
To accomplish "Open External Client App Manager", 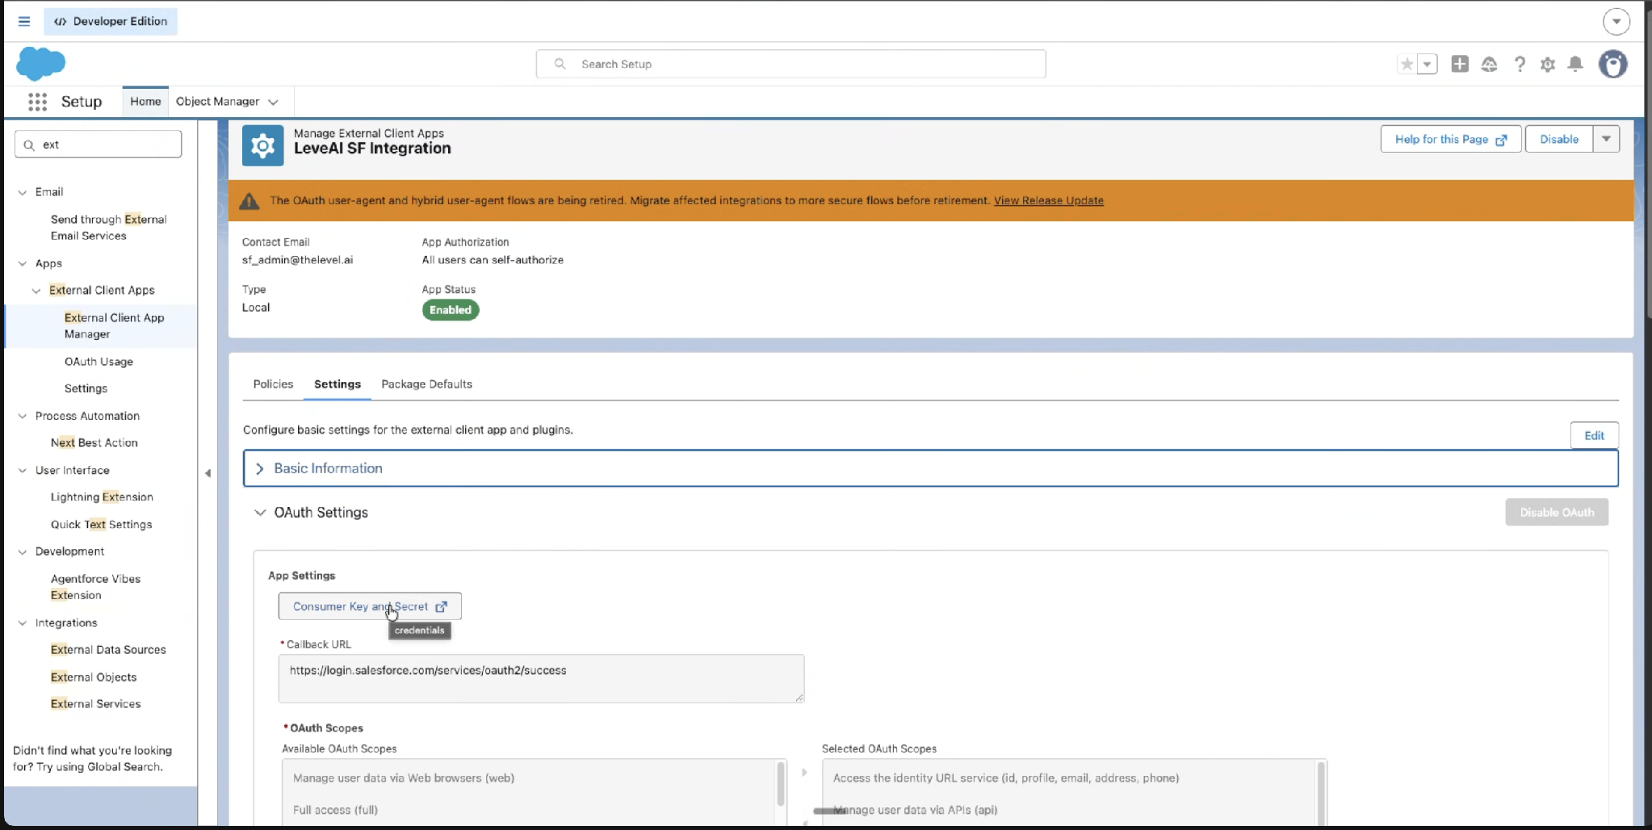I will click(114, 326).
